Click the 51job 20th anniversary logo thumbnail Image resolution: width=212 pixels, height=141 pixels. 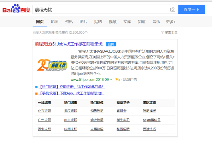[x=52, y=65]
